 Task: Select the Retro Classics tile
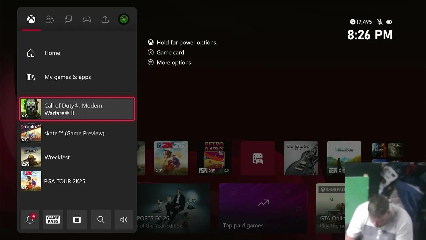point(214,158)
